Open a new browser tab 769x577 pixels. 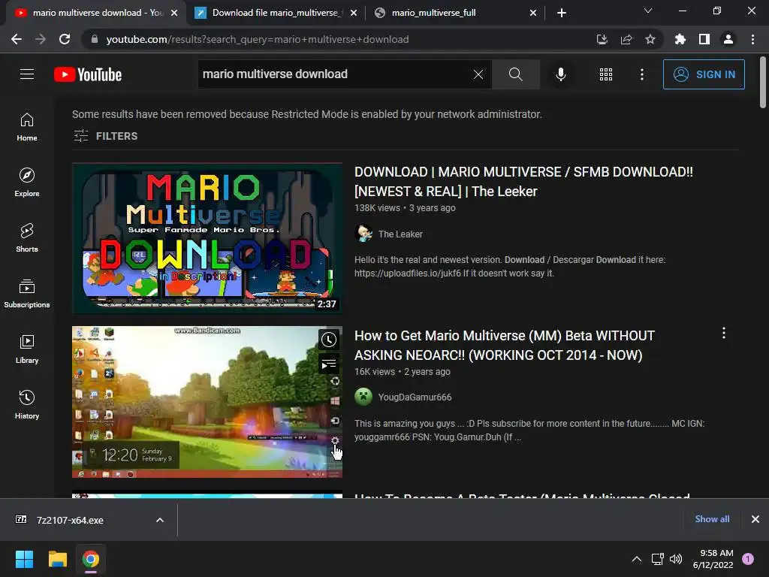pos(562,13)
